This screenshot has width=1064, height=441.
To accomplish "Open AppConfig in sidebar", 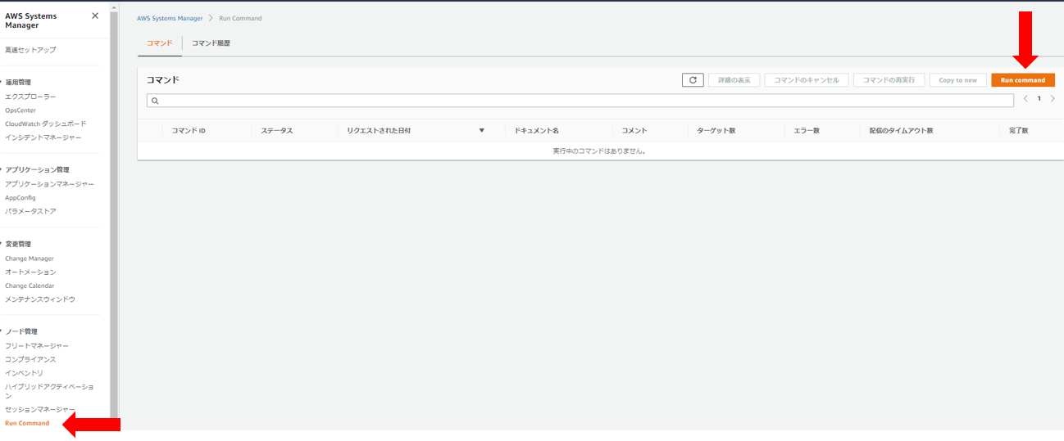I will pyautogui.click(x=20, y=198).
